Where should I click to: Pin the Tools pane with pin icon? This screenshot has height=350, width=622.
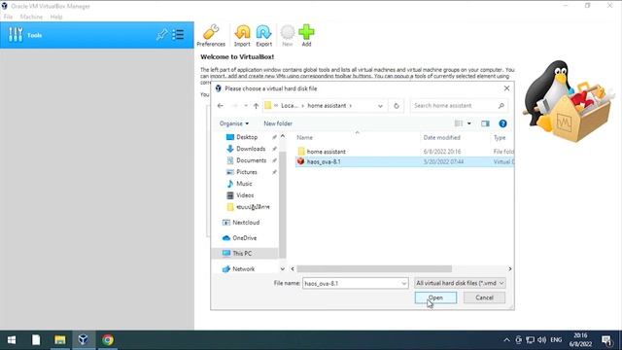[x=162, y=35]
